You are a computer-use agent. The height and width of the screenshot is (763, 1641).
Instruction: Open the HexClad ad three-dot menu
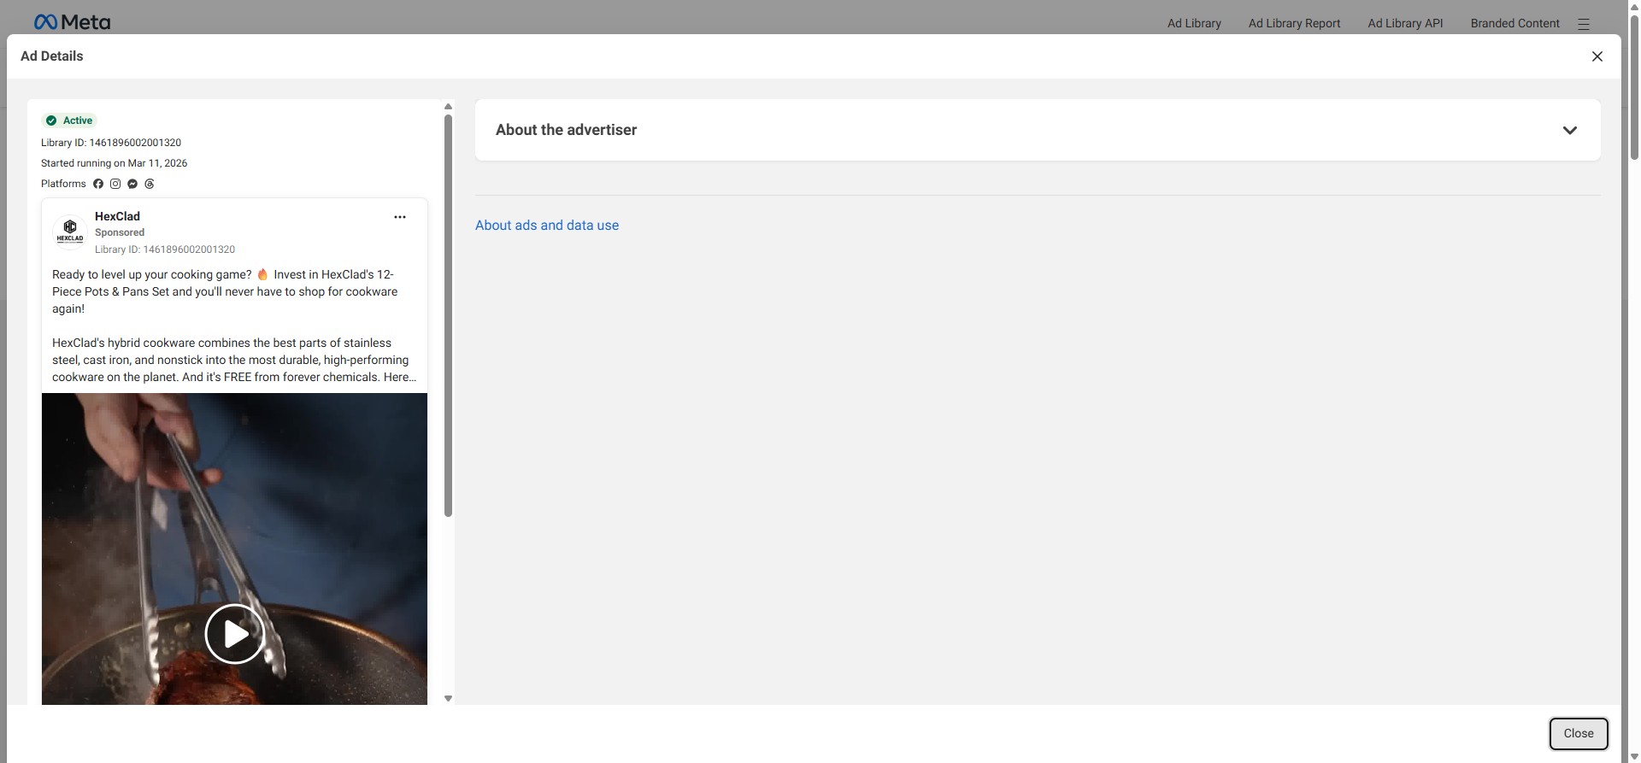click(x=400, y=217)
